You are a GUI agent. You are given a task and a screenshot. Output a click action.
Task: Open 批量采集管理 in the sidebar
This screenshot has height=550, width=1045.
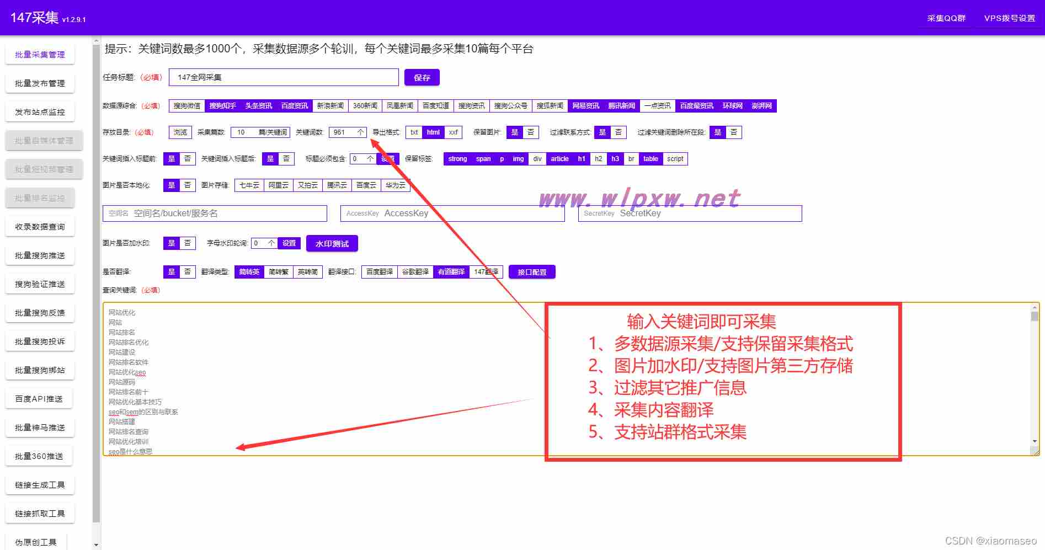(x=40, y=55)
